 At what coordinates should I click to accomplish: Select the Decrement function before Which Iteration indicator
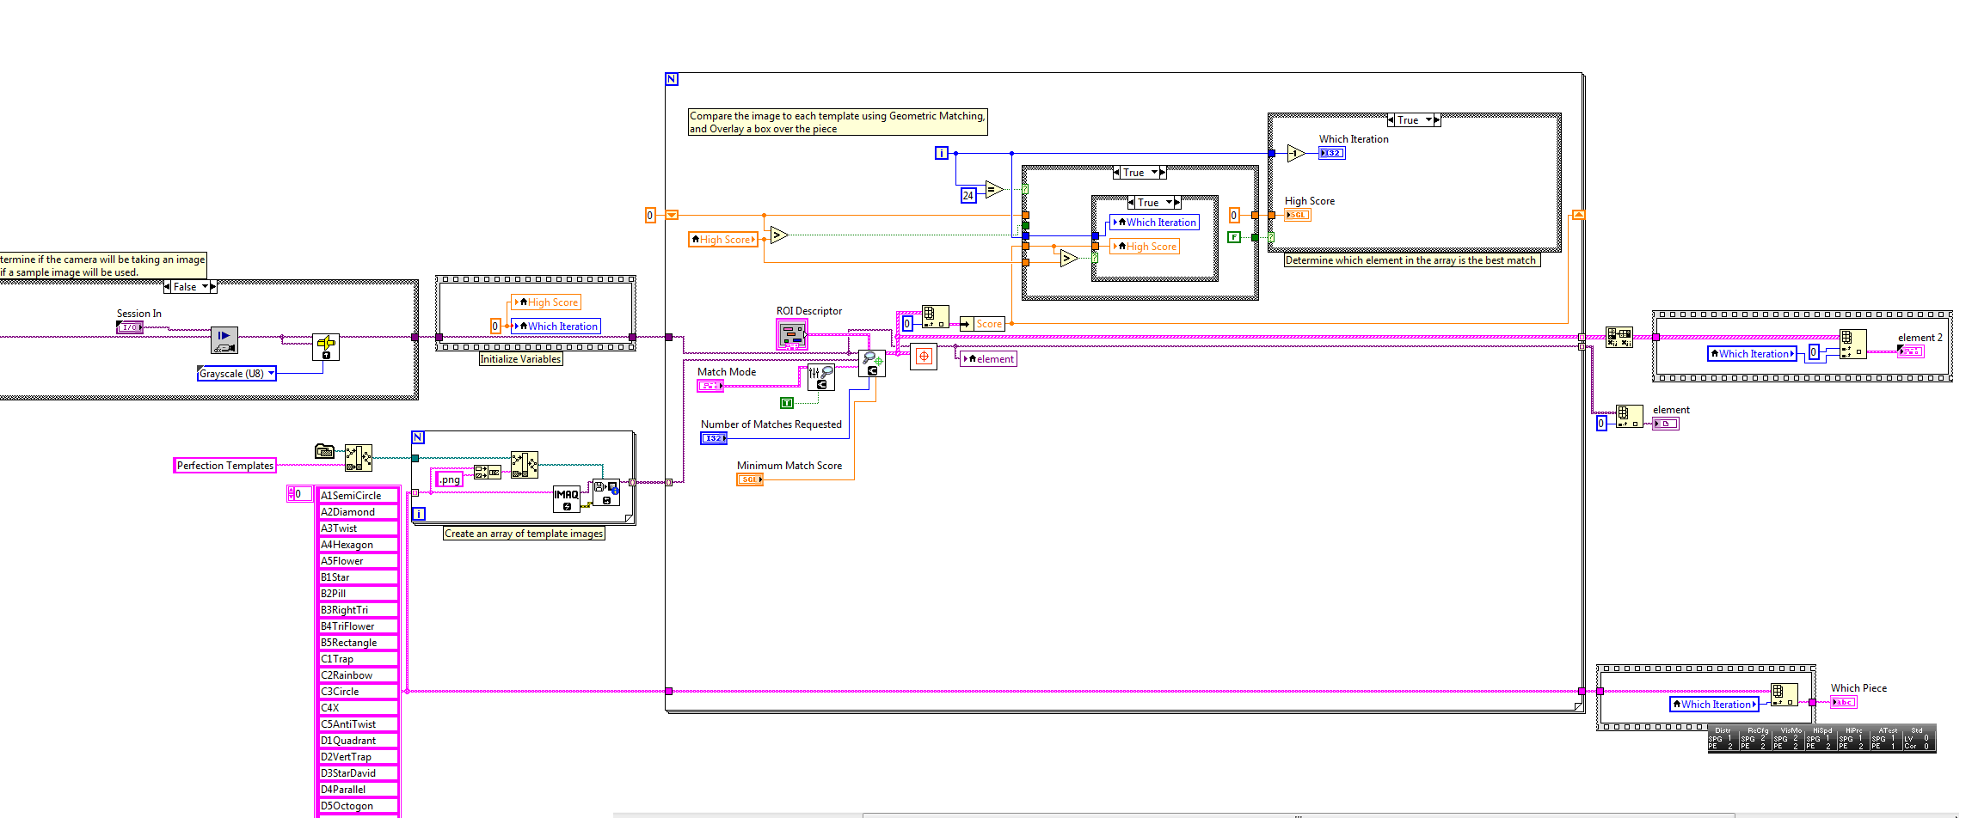pyautogui.click(x=1296, y=154)
